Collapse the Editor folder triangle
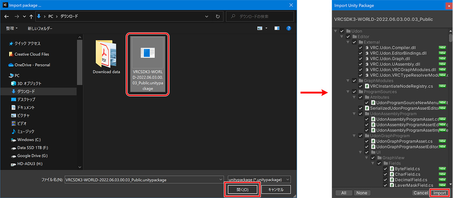This screenshot has width=453, height=198. pyautogui.click(x=342, y=37)
